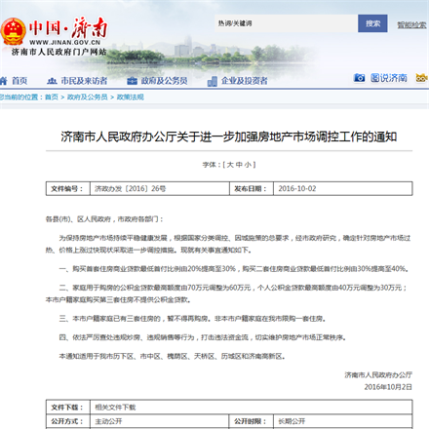Click the building icon beside 企业及投资者

click(213, 81)
